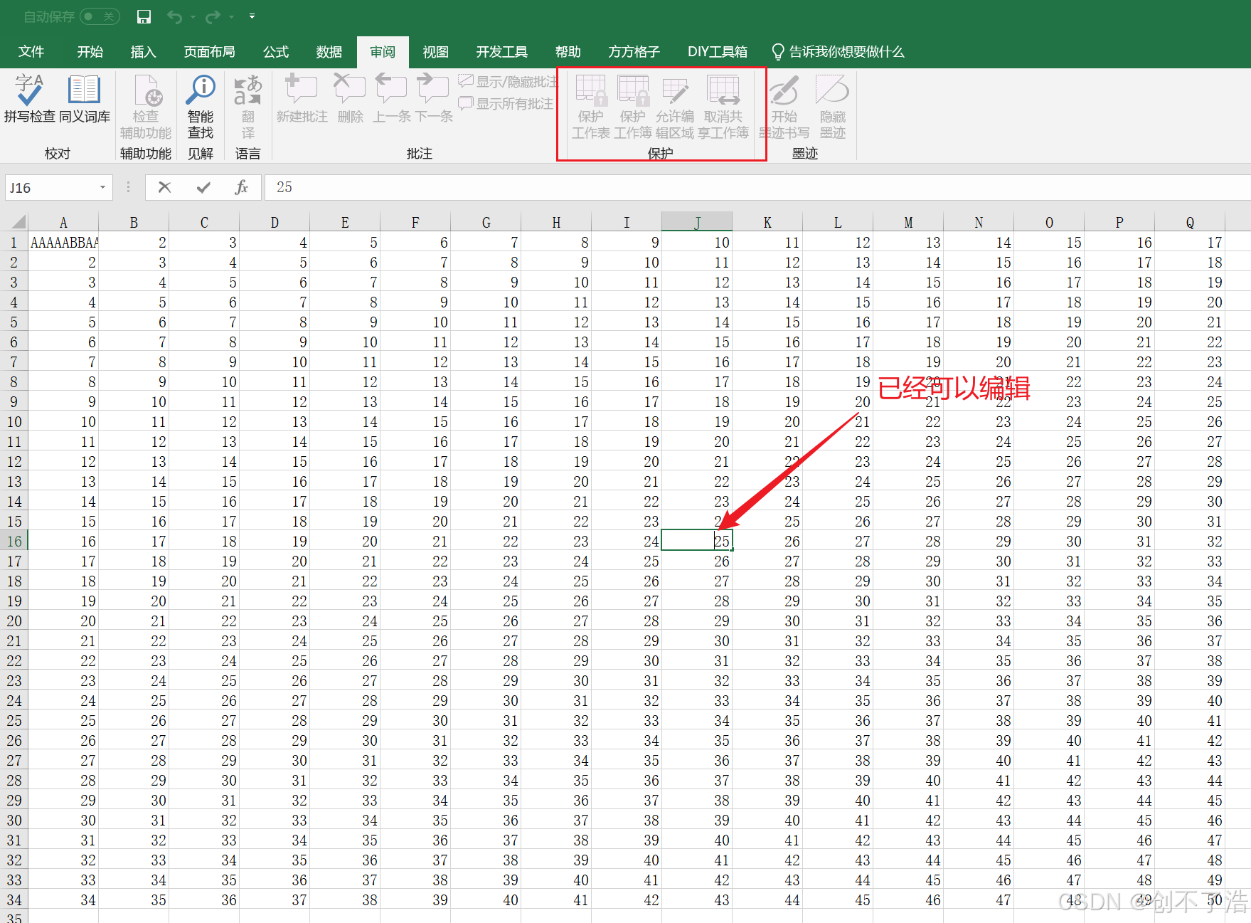The width and height of the screenshot is (1251, 923).
Task: Go to 下一条 next comment
Action: (433, 98)
